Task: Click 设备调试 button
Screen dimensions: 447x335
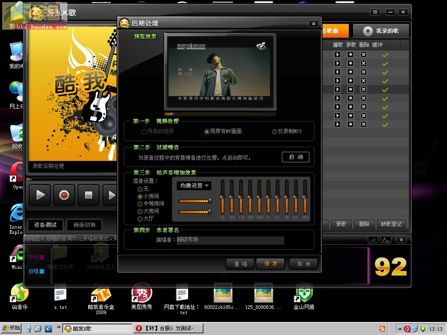Action: (45, 225)
